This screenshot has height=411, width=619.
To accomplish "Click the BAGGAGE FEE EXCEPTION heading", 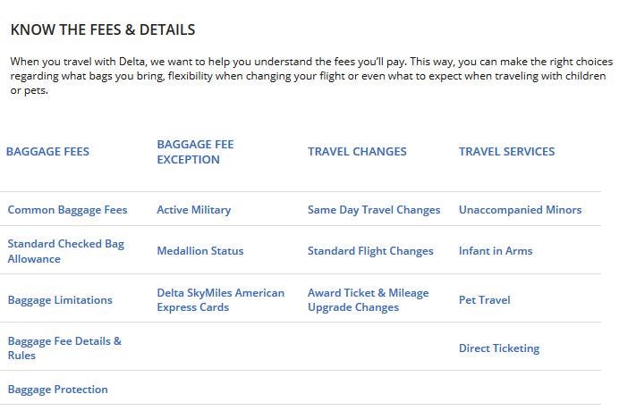I will [195, 152].
